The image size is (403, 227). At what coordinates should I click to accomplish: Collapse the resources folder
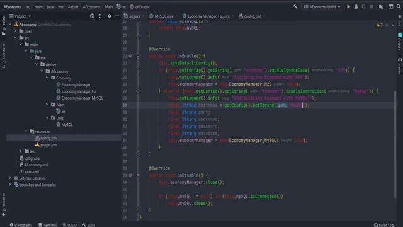[x=26, y=131]
